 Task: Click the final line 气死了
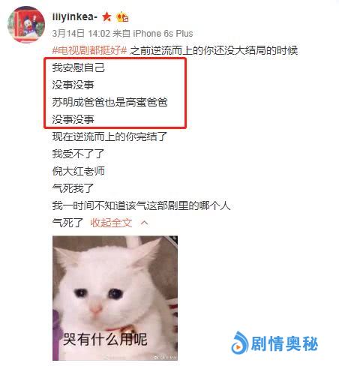[67, 223]
